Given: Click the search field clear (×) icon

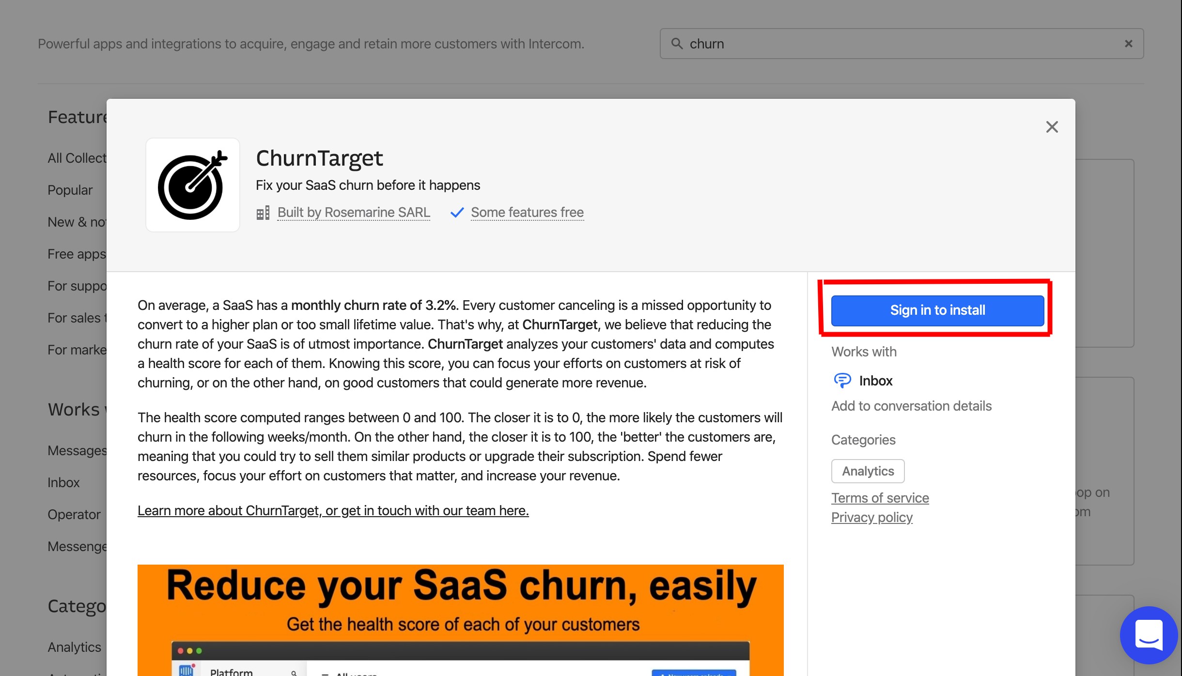Looking at the screenshot, I should click(x=1128, y=44).
